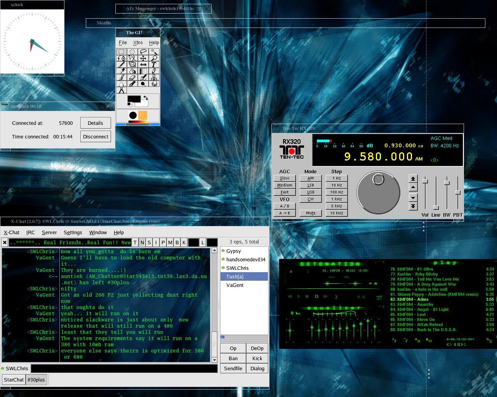Click the RX320 PBT slider handle
Image resolution: width=497 pixels, height=397 pixels.
click(458, 192)
